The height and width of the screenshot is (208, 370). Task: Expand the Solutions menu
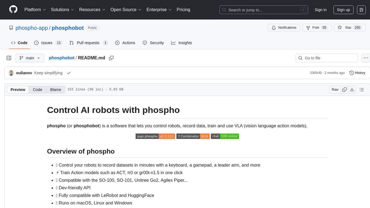coord(62,10)
